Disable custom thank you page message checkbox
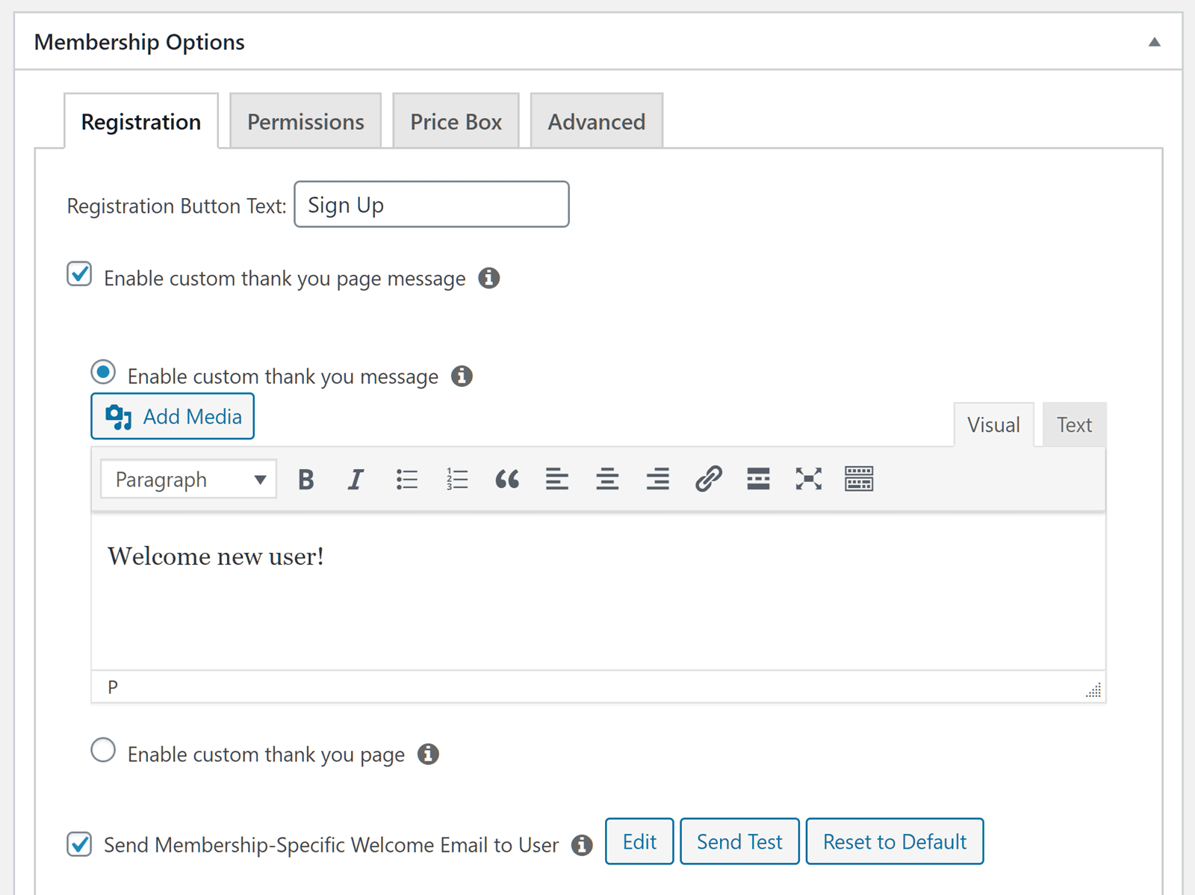 (x=79, y=274)
